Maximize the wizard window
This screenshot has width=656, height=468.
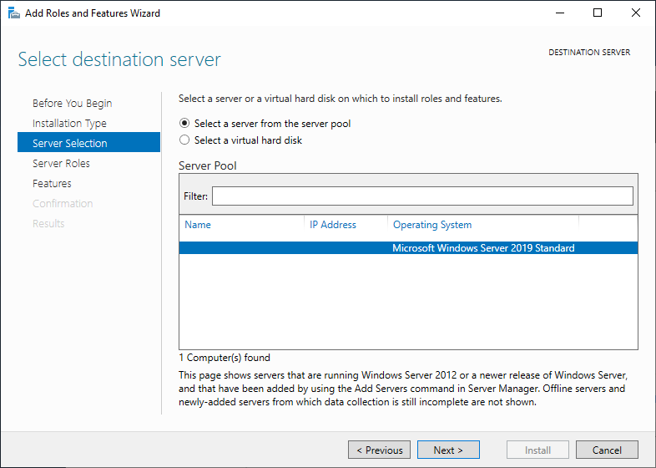[x=598, y=13]
